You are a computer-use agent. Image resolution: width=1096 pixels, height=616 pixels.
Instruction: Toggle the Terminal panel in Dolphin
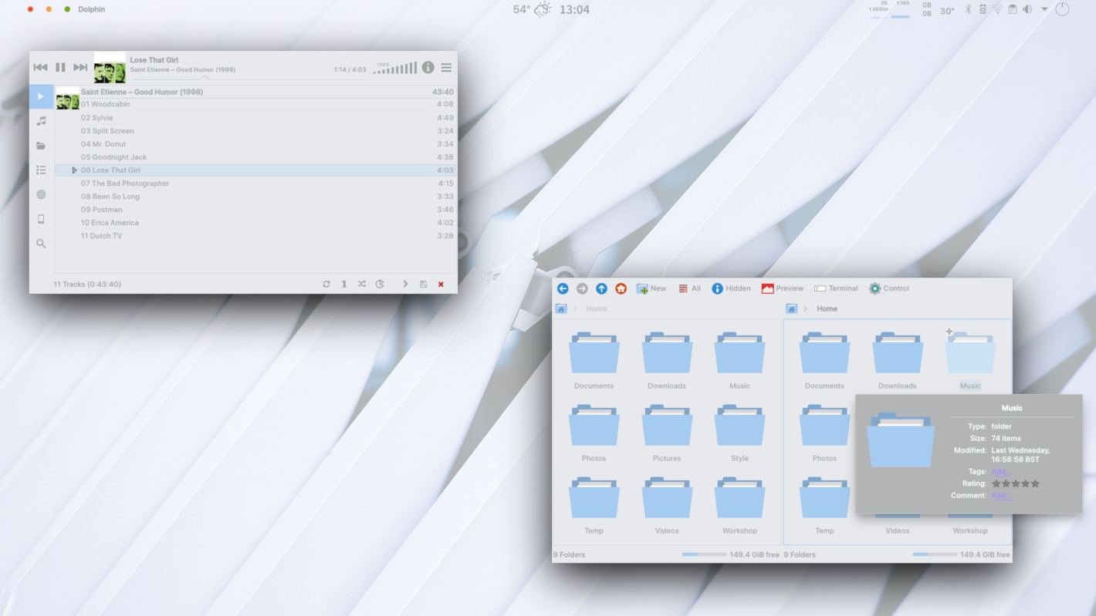click(836, 288)
